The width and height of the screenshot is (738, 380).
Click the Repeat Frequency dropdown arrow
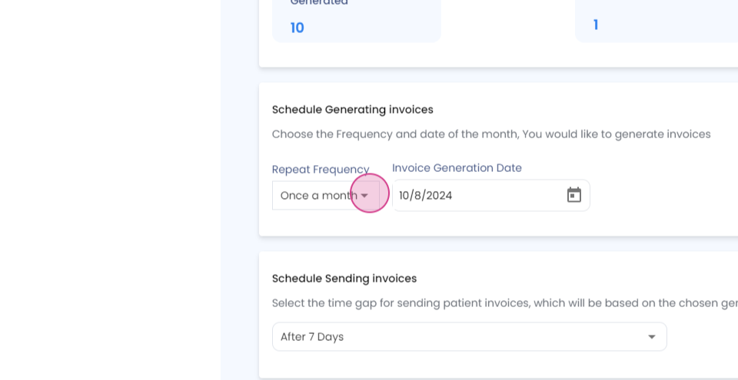click(365, 196)
